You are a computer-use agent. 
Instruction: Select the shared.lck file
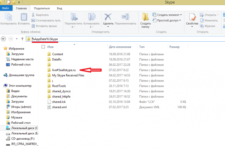pyautogui.click(x=59, y=102)
